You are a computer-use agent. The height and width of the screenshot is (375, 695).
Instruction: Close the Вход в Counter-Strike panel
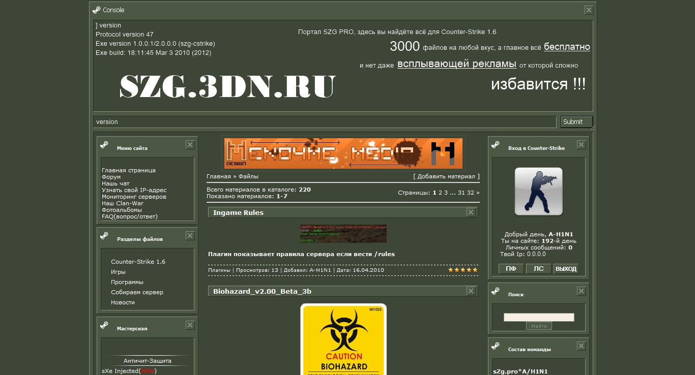coord(581,145)
